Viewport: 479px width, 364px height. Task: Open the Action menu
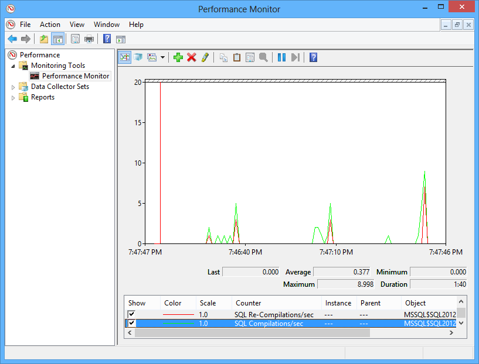click(50, 25)
